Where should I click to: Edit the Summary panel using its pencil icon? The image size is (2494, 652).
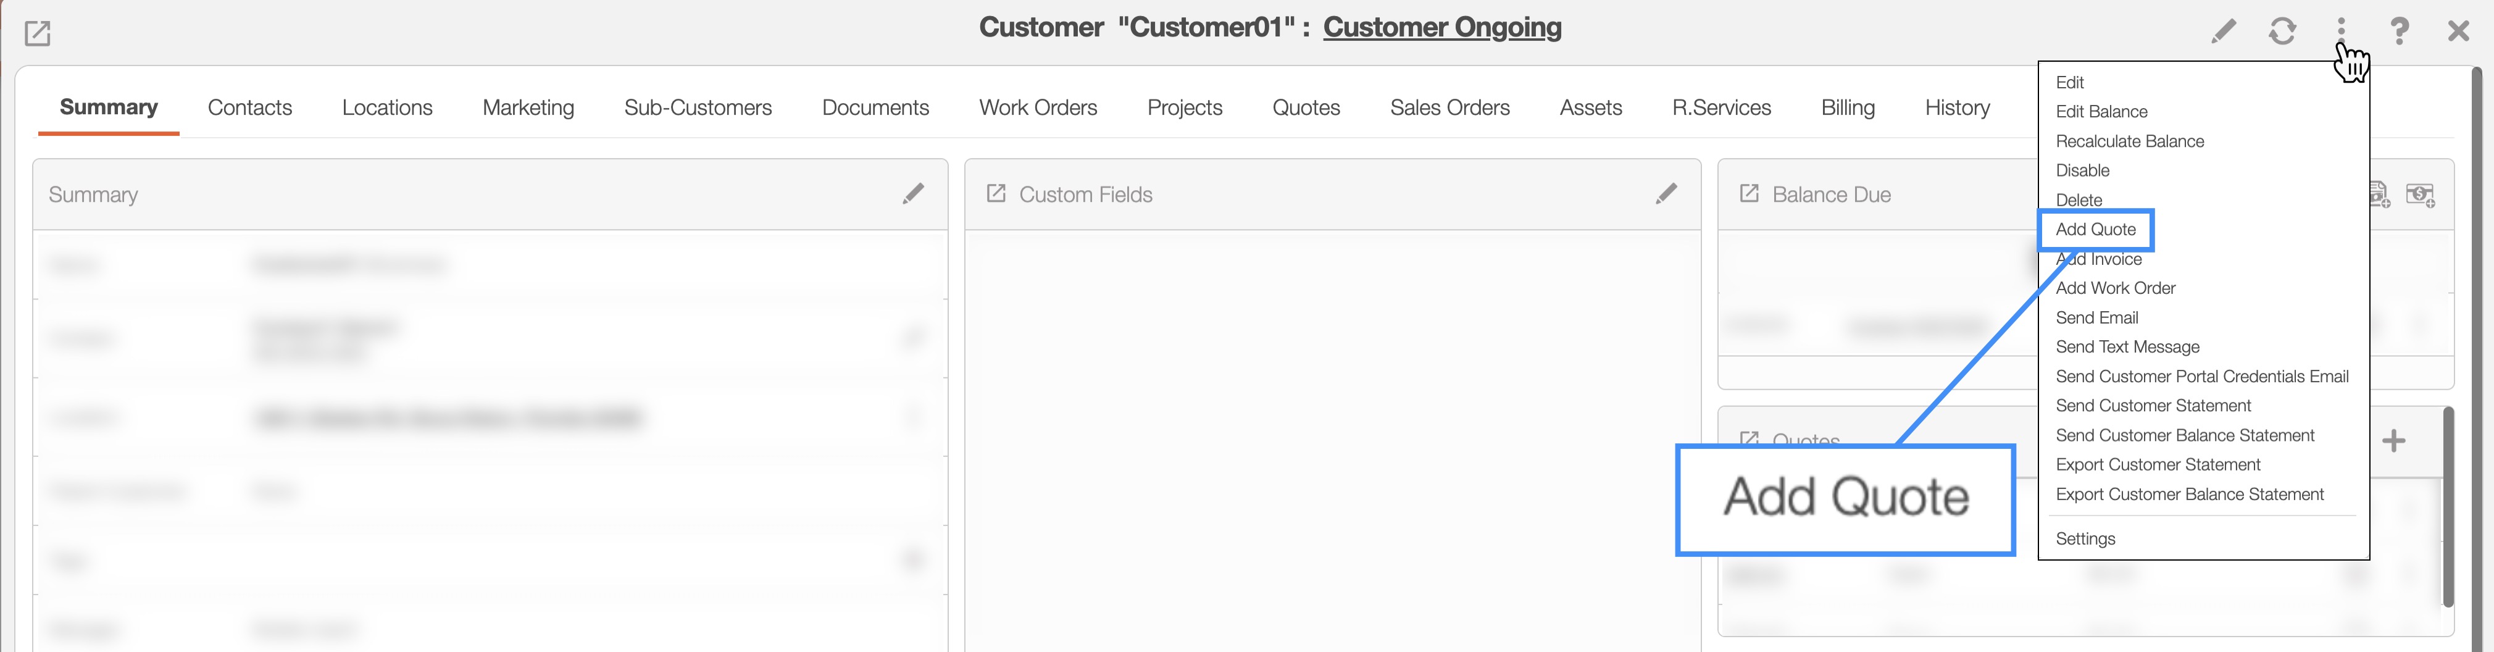pyautogui.click(x=913, y=194)
